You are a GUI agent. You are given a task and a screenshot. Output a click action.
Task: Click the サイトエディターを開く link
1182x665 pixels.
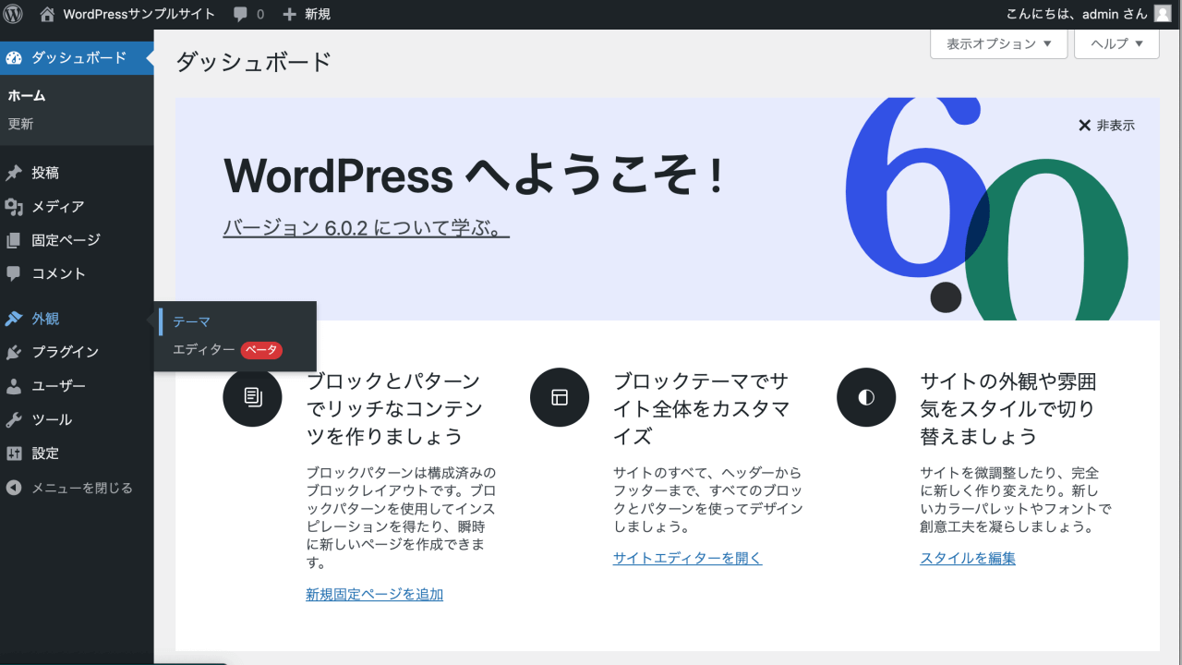[x=688, y=558]
